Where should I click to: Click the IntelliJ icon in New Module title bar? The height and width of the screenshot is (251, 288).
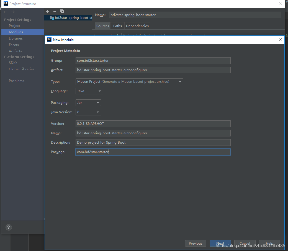click(49, 40)
